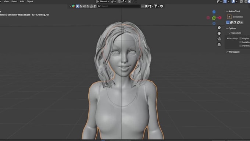Choose the Intersect selection mode icon
The width and height of the screenshot is (250, 141).
tap(242, 22)
